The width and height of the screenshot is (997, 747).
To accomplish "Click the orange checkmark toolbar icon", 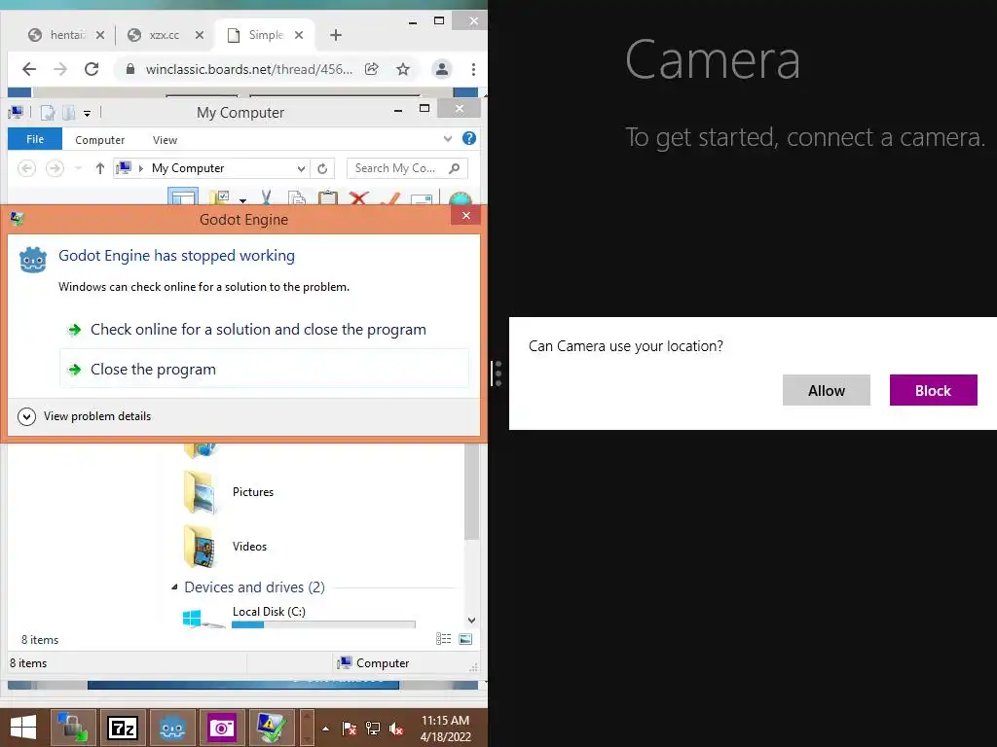I will pos(389,198).
